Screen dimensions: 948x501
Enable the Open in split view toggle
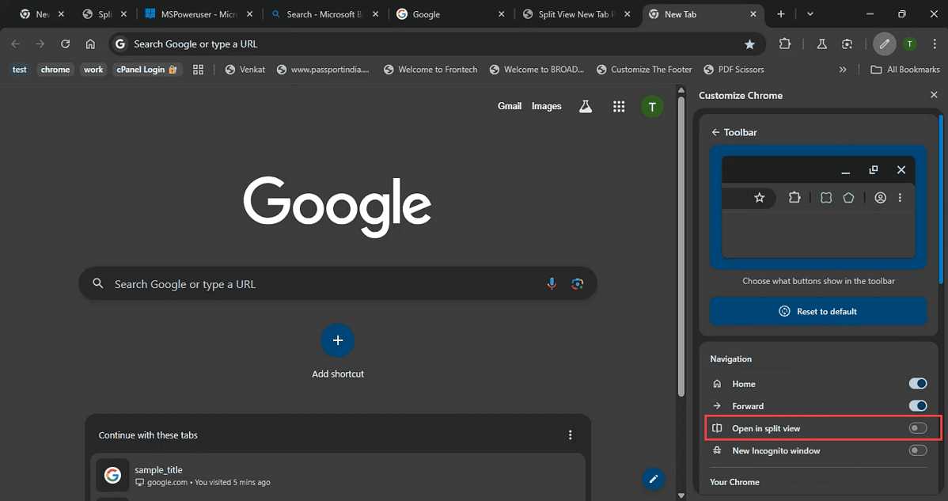918,428
